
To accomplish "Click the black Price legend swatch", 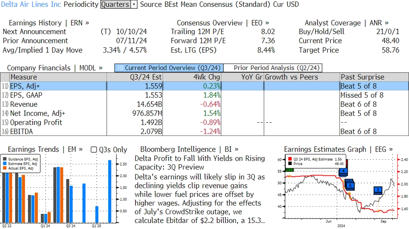I will (290, 164).
